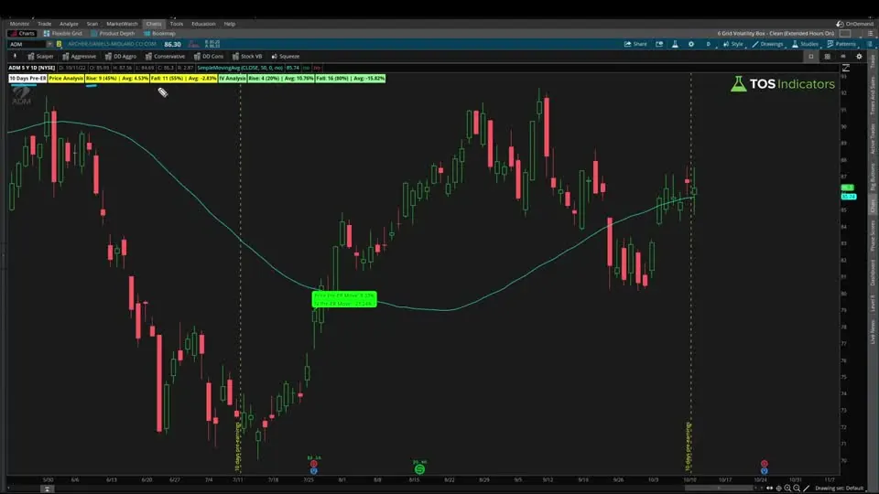Switch to Flexible Grid sub-tab
879x494 pixels.
click(x=63, y=33)
